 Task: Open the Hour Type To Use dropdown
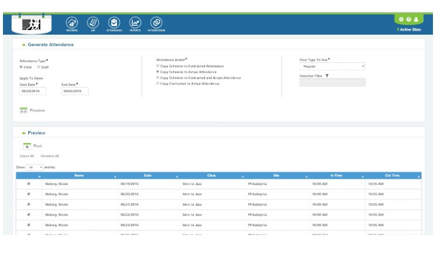pyautogui.click(x=332, y=66)
